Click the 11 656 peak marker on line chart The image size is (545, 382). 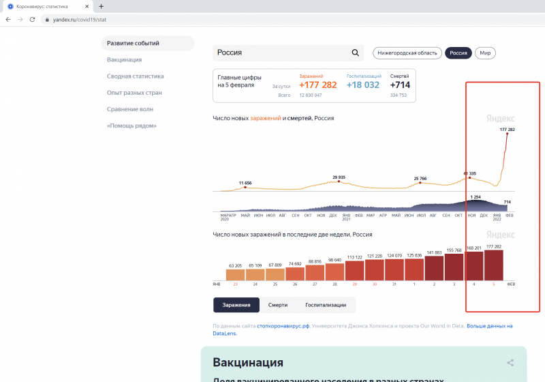(x=245, y=187)
